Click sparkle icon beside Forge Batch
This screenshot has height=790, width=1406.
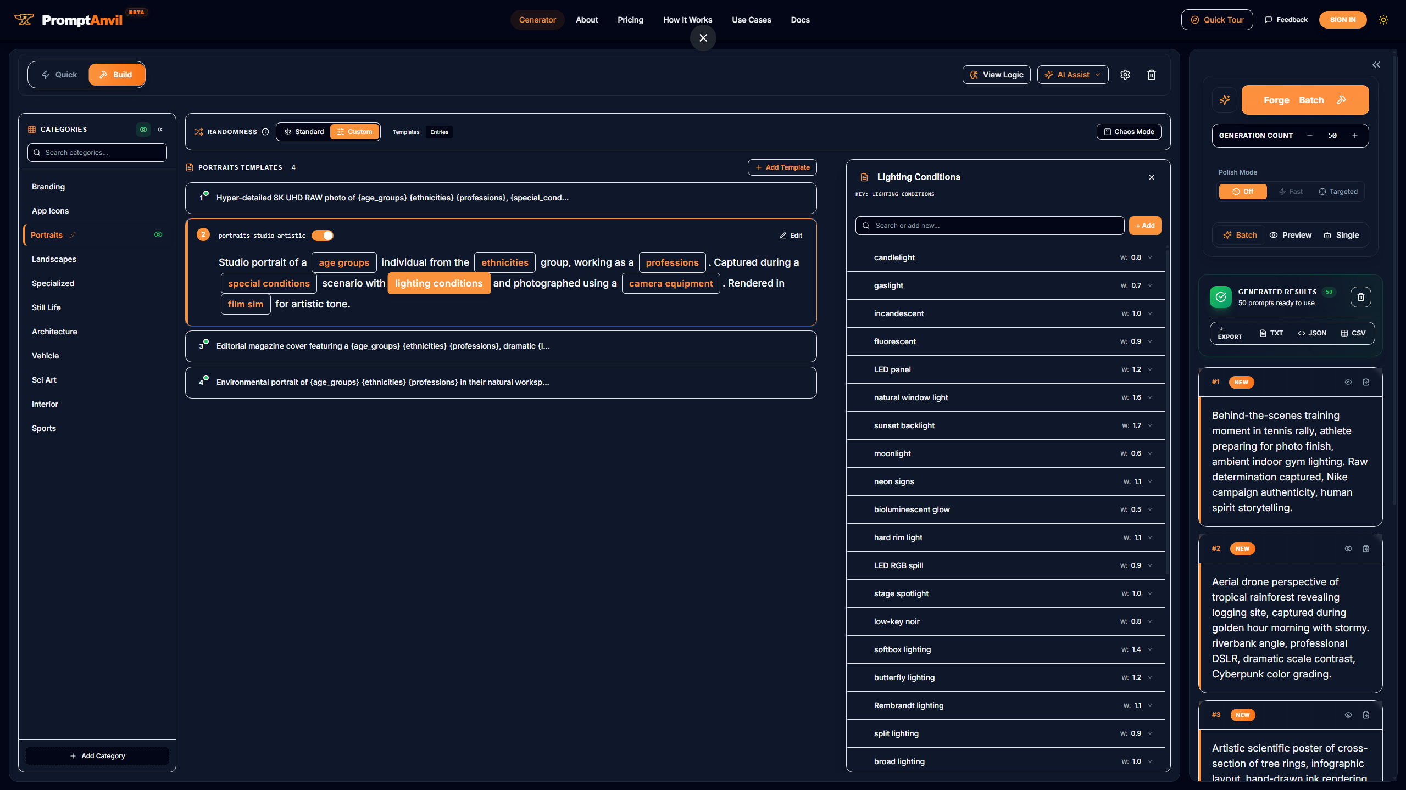1225,100
